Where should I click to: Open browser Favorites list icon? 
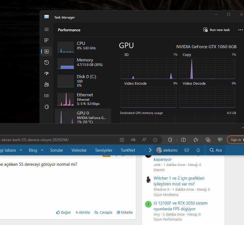point(195,140)
